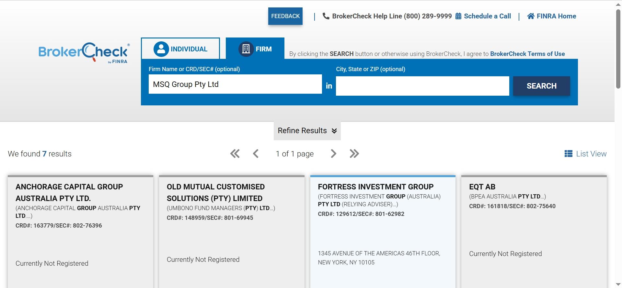This screenshot has width=622, height=288.
Task: Expand the Refine Results panel
Action: (x=307, y=131)
